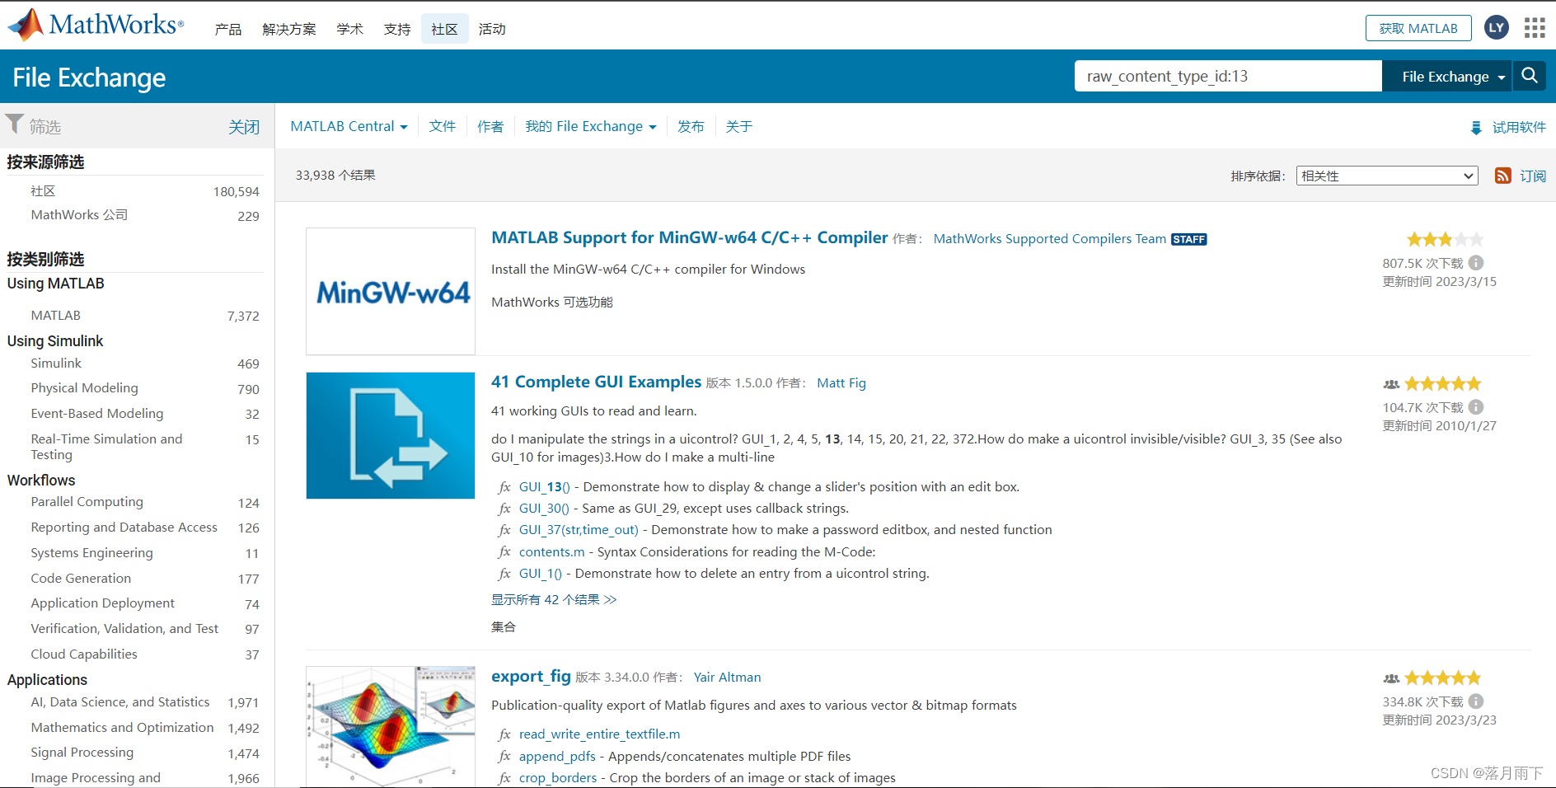Click the MinGW-w64 thumbnail image

[x=390, y=291]
